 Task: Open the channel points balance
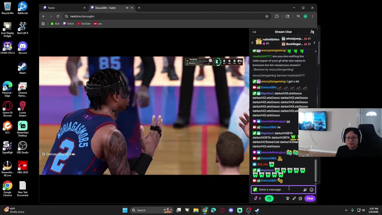(257, 199)
